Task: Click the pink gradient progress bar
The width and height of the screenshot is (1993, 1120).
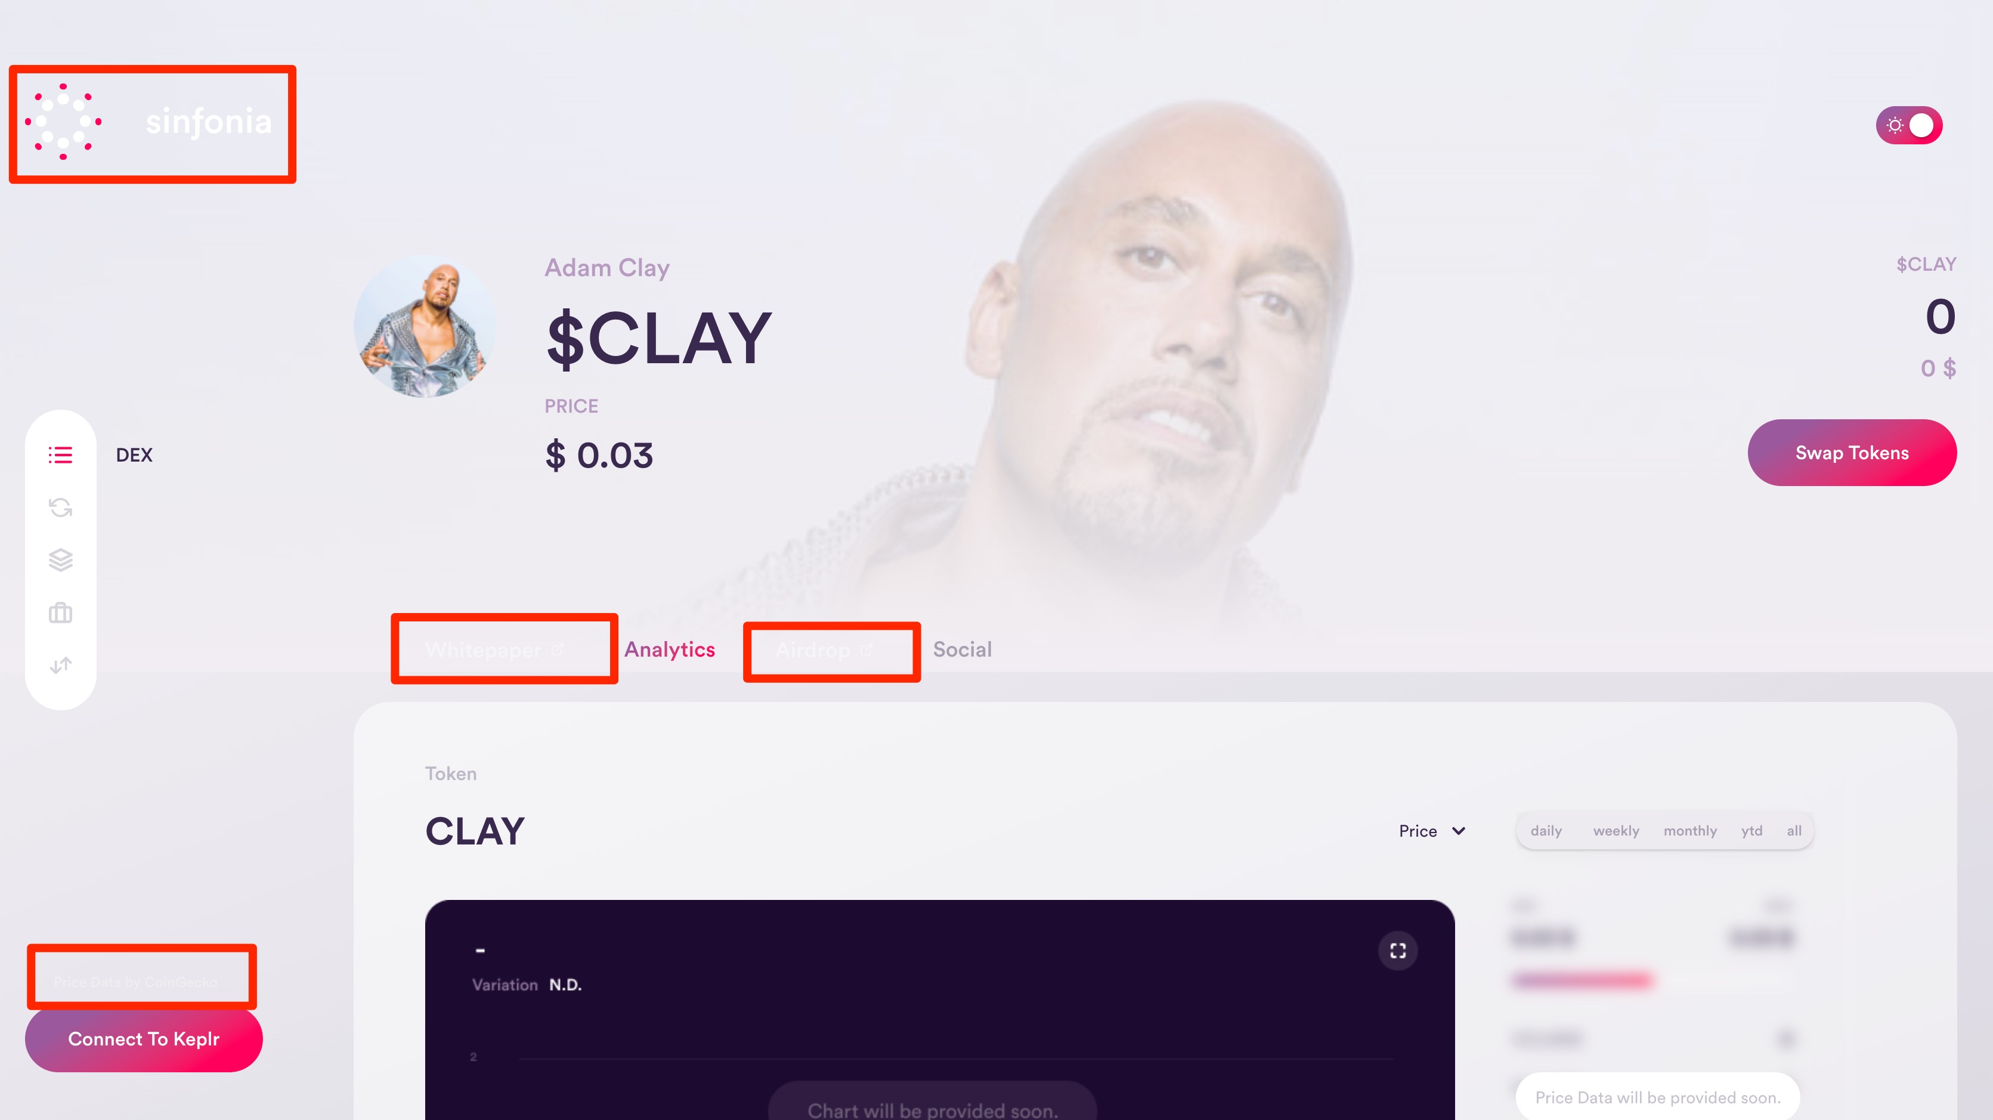Action: (x=1582, y=981)
